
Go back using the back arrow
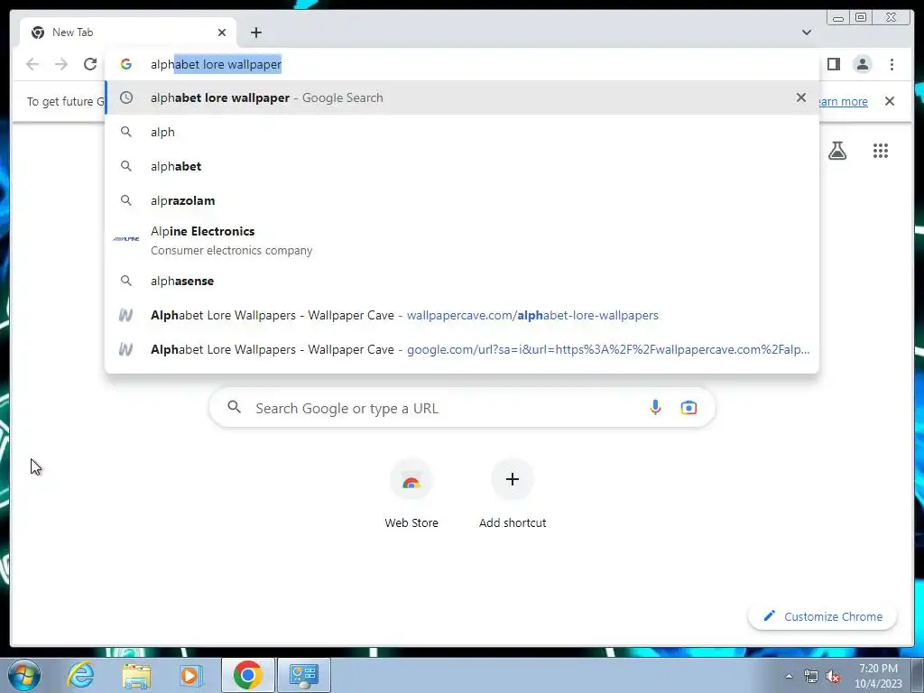pos(32,64)
